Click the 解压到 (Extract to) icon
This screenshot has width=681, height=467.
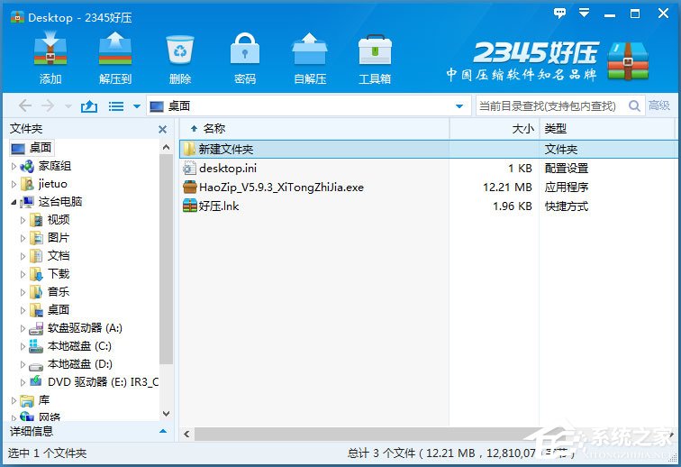click(115, 50)
